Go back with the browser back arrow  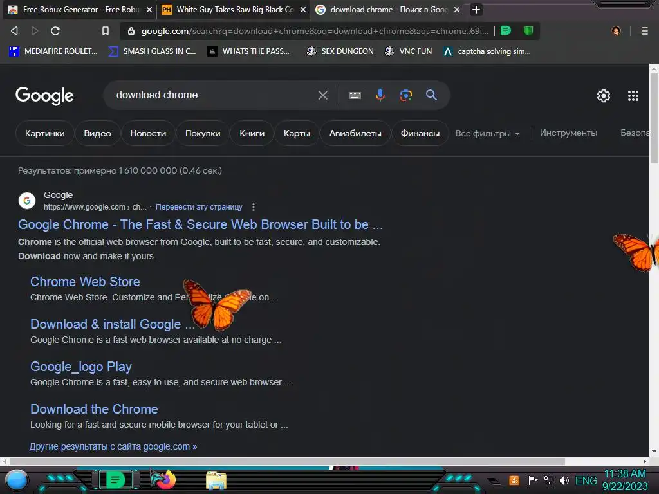[x=14, y=31]
